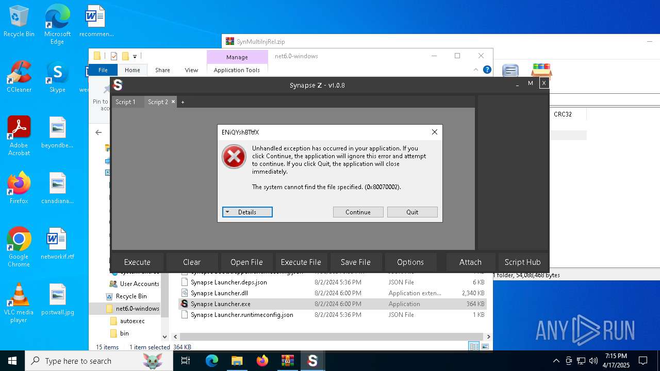This screenshot has width=660, height=371.
Task: Open beyondbe image file on desktop
Action: (57, 132)
